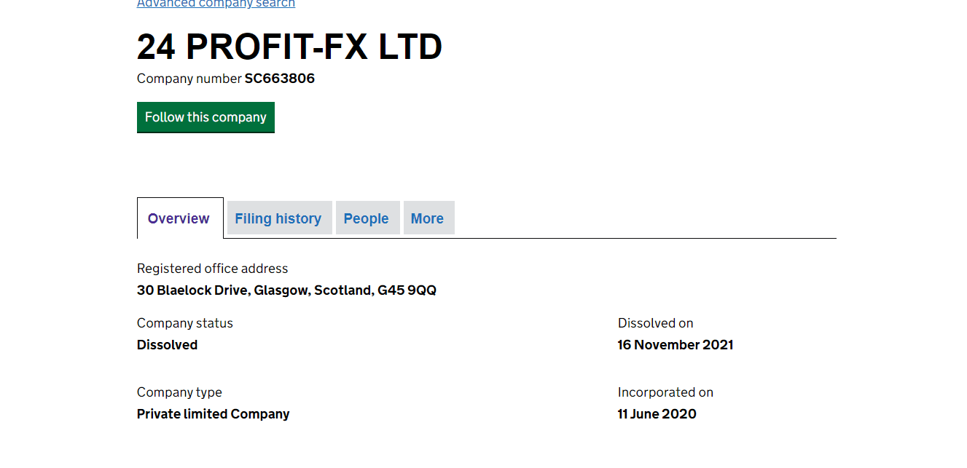Click the Company number label text

(x=189, y=79)
